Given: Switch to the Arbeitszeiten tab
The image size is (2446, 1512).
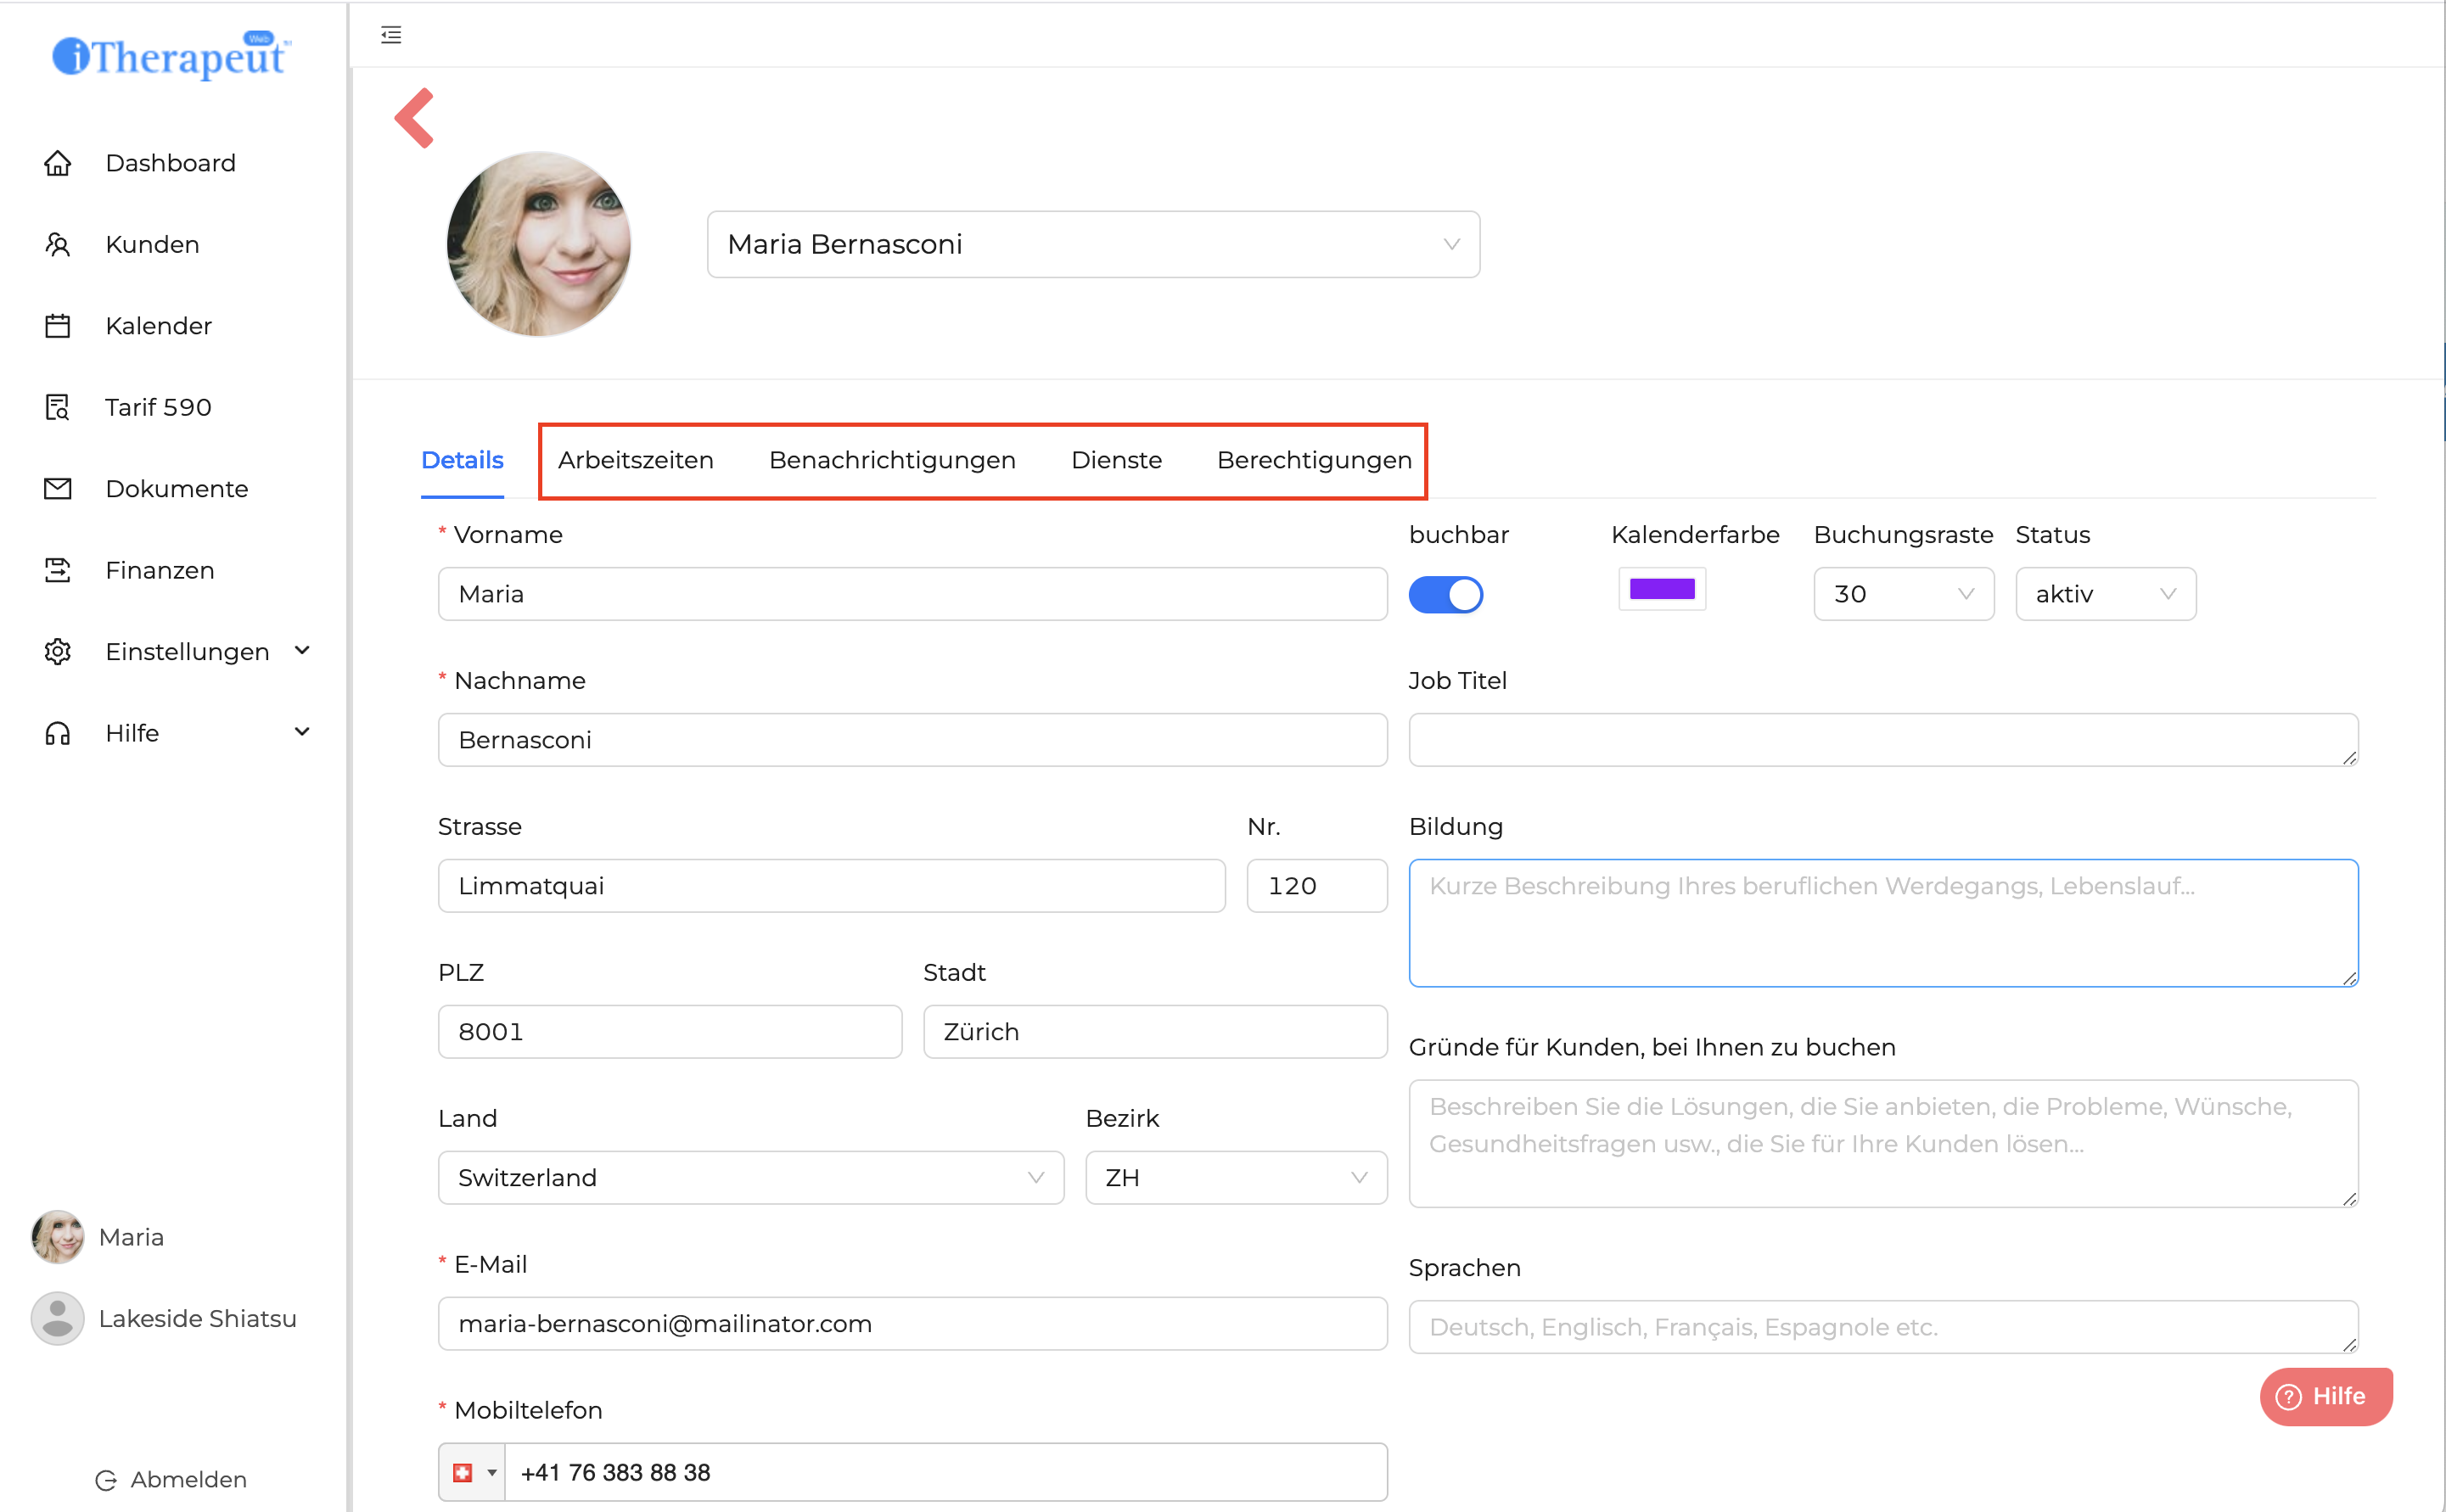Looking at the screenshot, I should (x=635, y=460).
